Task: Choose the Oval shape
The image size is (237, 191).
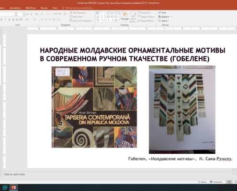Action: click(112, 13)
